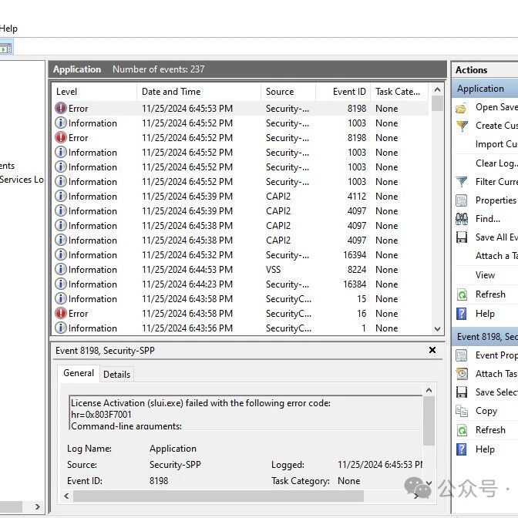Viewport: 518px width, 518px height.
Task: Click event list scroll down arrow
Action: click(x=437, y=328)
